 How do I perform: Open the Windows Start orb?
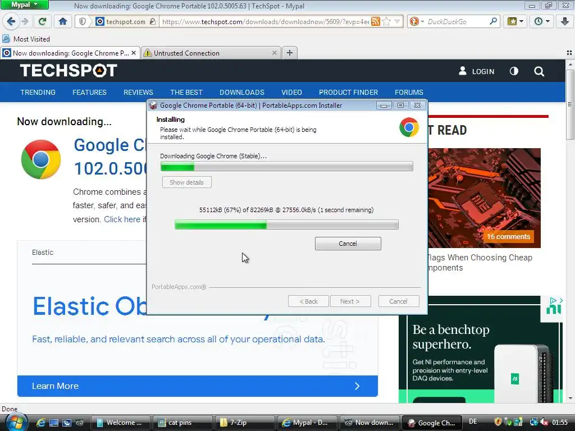tap(16, 422)
